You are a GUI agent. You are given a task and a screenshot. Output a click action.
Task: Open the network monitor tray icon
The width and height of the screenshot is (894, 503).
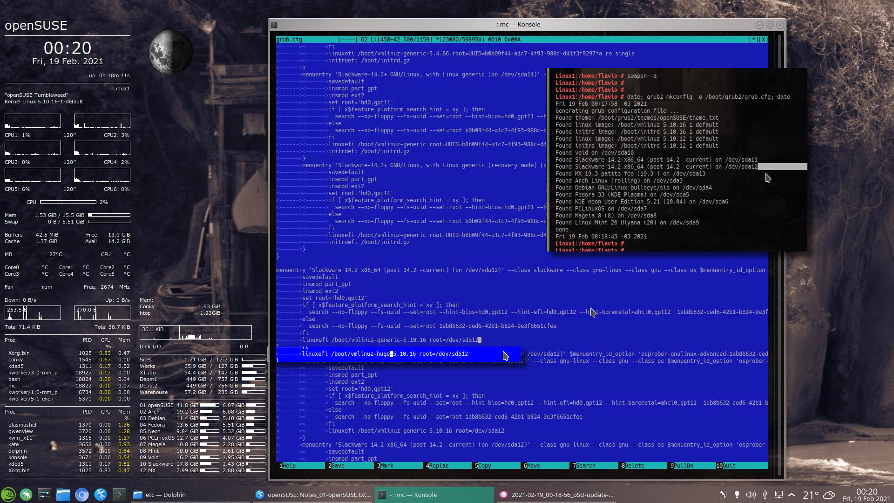coord(778,495)
